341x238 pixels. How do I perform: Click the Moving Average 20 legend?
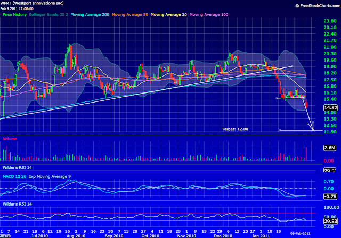[169, 15]
